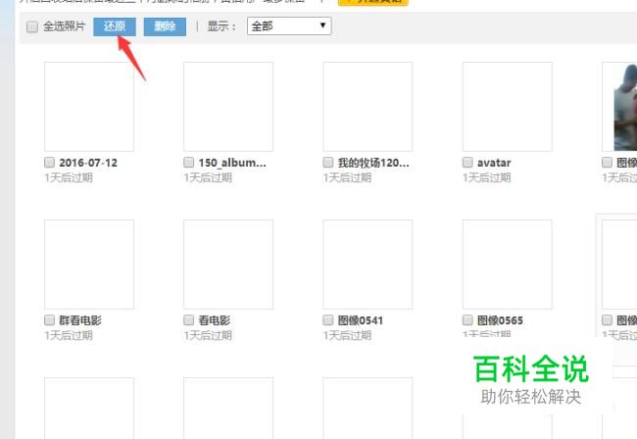
Task: Check the box for 图像0541
Action: click(328, 320)
